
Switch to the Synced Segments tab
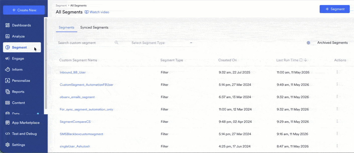94,27
